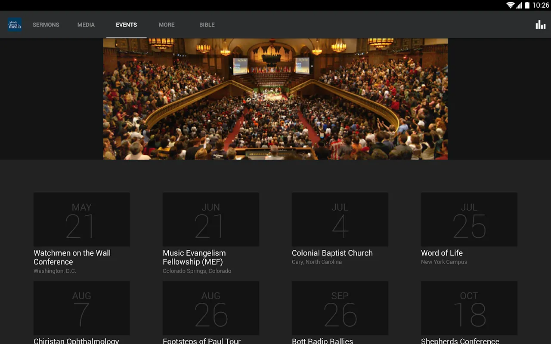The image size is (551, 344).
Task: Open the Bible tab
Action: coord(207,25)
